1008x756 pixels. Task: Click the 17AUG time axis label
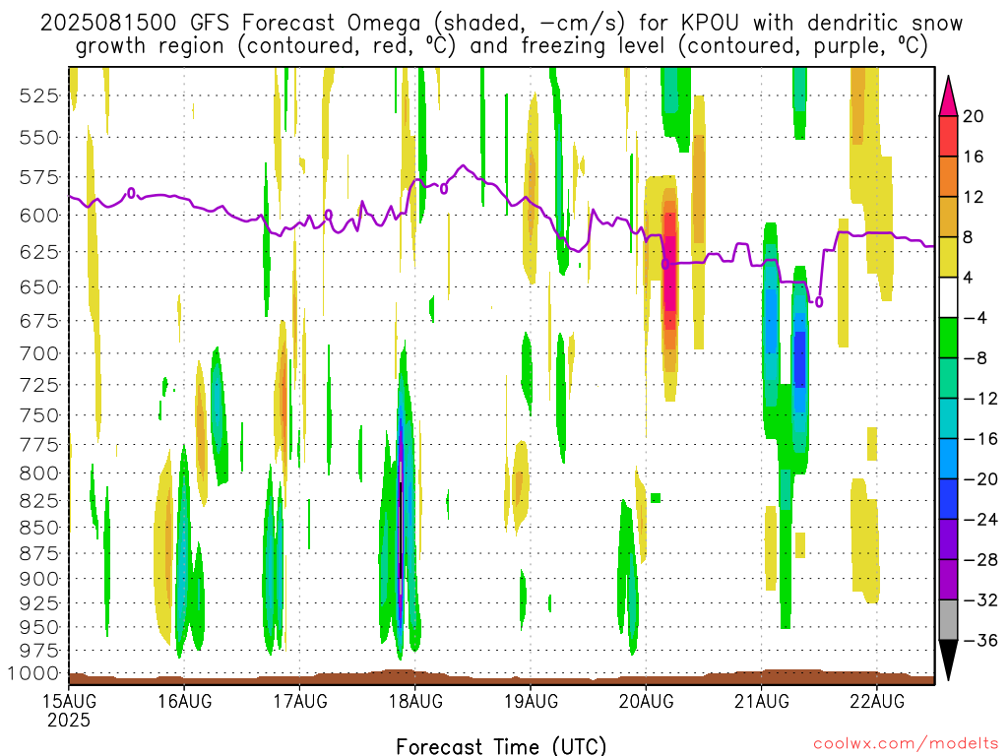pos(299,701)
